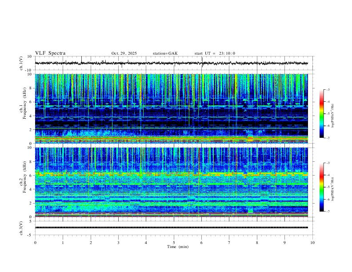Click the ch.3 black voltage trace
The height and width of the screenshot is (272, 352).
(172, 228)
